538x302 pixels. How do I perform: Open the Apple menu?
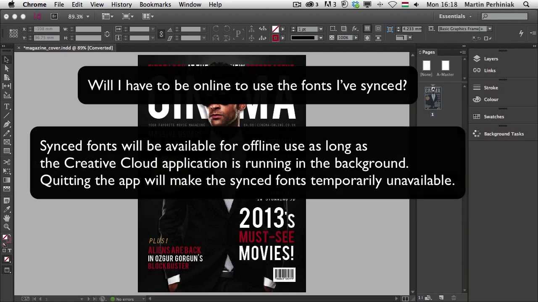(x=11, y=5)
